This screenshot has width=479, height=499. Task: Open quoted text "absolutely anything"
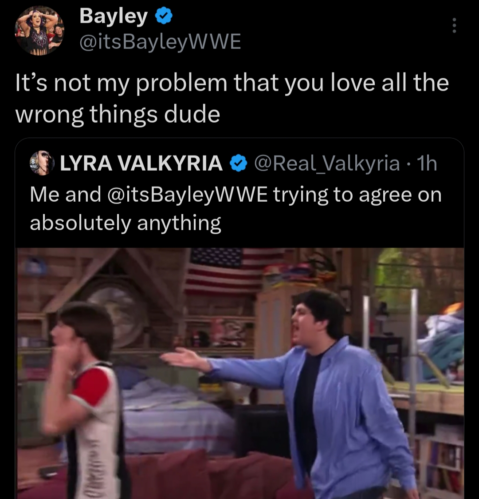[x=126, y=223]
